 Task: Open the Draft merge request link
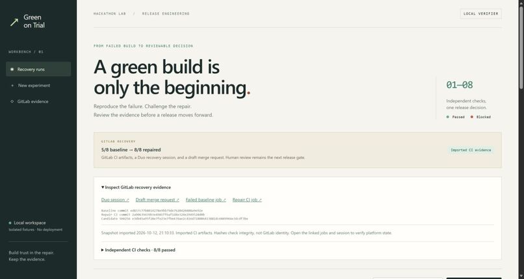pos(157,200)
